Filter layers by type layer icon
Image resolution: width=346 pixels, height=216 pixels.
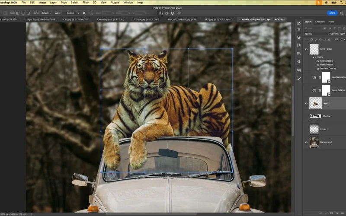334,29
